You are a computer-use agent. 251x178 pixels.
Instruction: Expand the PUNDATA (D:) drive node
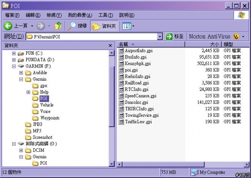[x=14, y=60]
